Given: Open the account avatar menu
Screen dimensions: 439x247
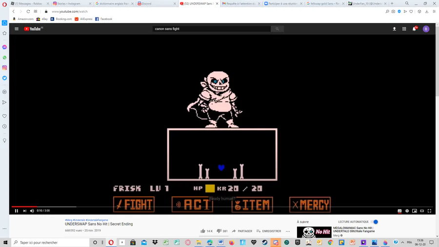Looking at the screenshot, I should click(x=426, y=29).
